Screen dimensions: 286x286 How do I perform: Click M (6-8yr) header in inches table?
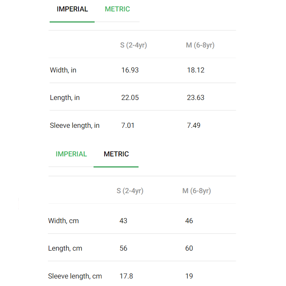point(200,45)
